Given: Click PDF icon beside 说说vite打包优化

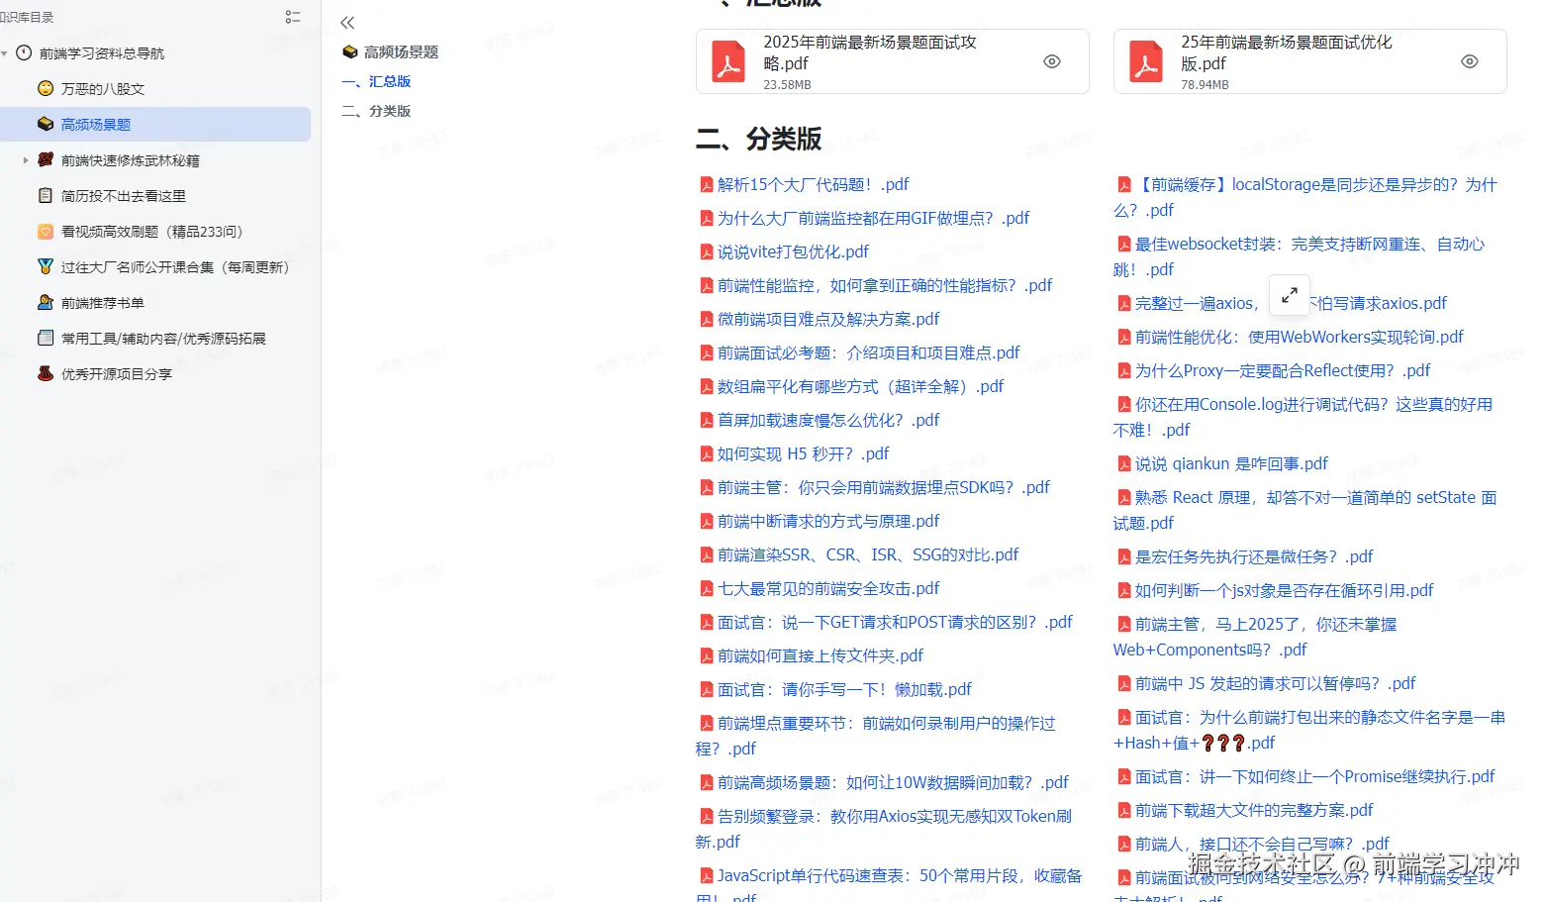Looking at the screenshot, I should [707, 251].
